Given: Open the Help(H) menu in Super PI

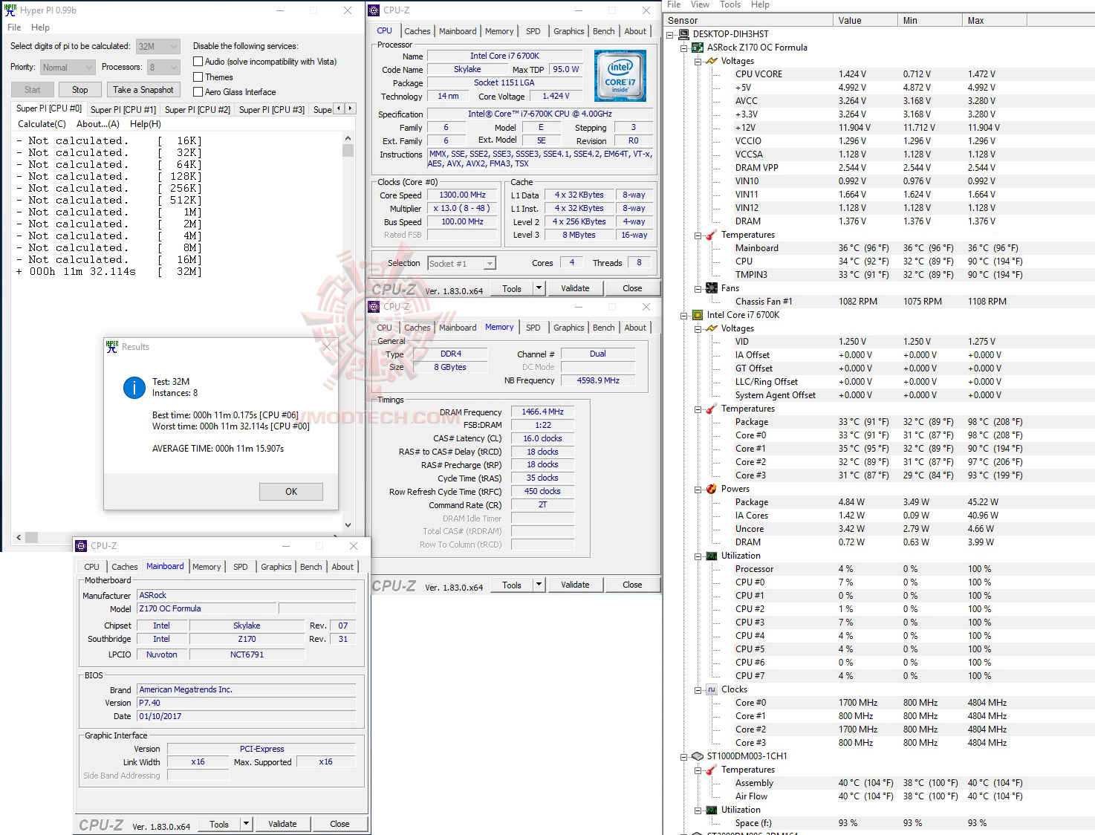Looking at the screenshot, I should (146, 124).
